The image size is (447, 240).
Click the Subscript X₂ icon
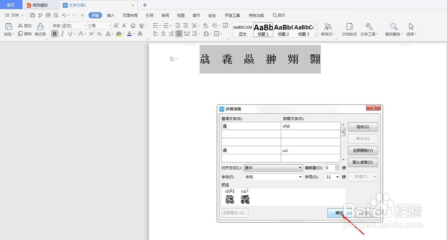[x=99, y=34]
